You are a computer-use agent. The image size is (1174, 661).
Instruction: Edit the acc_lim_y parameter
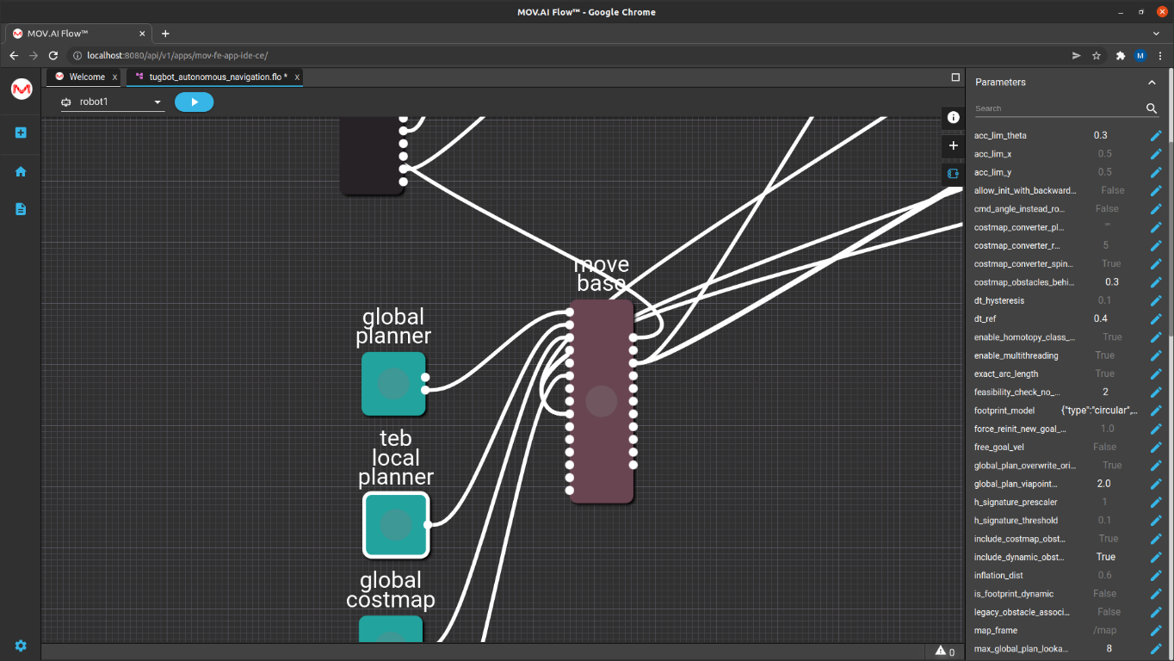pyautogui.click(x=1156, y=172)
